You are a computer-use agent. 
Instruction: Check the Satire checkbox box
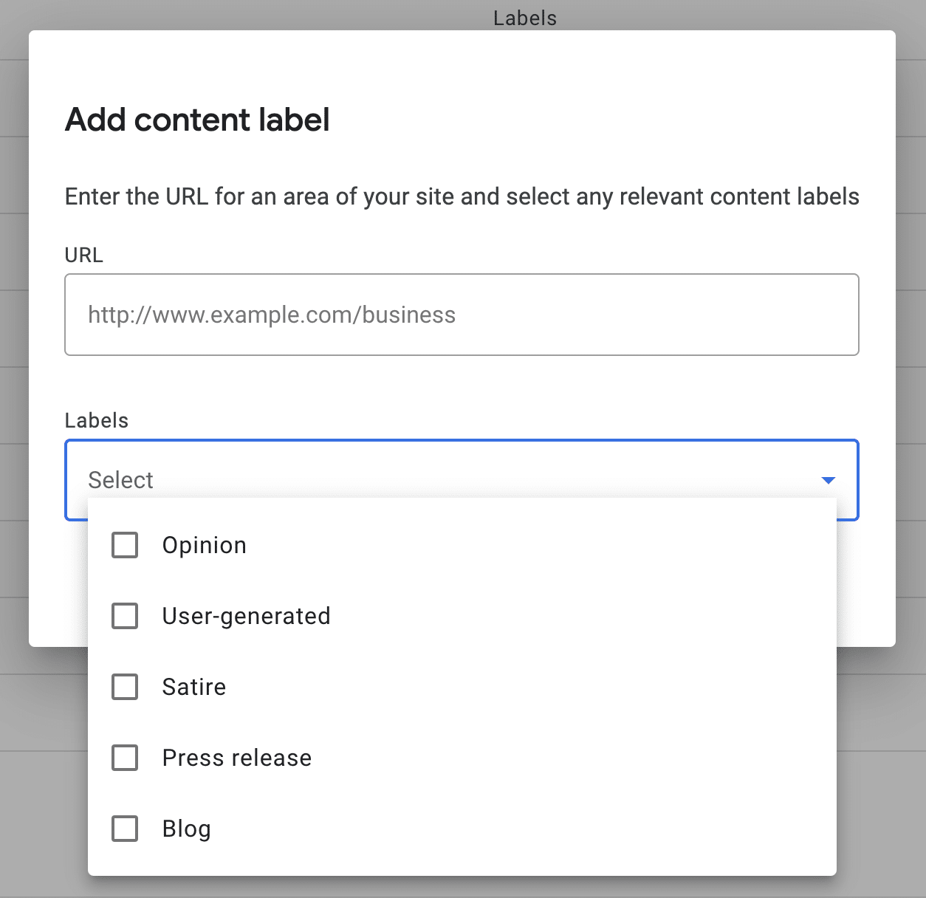(125, 687)
